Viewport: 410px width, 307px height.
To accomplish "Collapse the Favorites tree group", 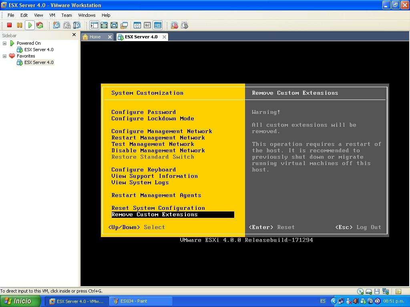I will point(4,56).
